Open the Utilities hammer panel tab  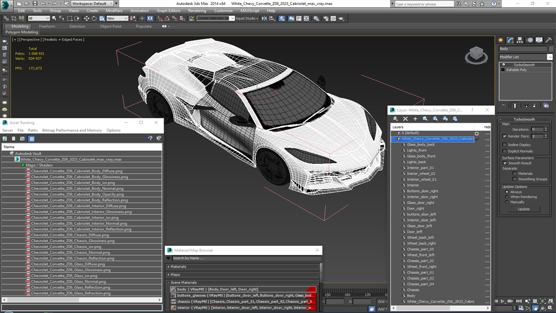pyautogui.click(x=548, y=40)
